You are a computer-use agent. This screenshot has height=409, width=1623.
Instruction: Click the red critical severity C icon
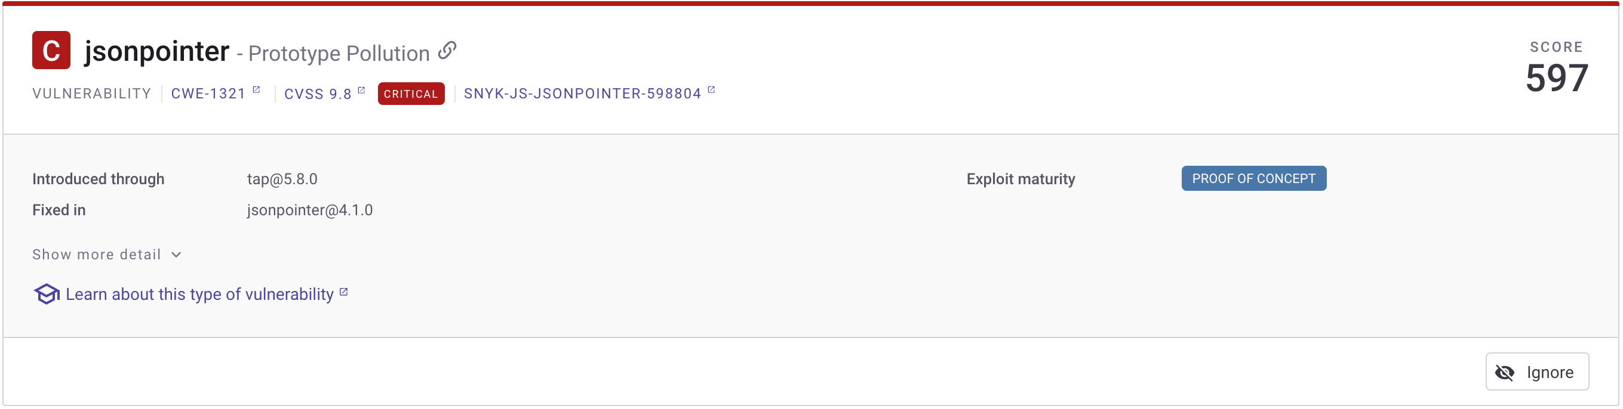coord(51,50)
